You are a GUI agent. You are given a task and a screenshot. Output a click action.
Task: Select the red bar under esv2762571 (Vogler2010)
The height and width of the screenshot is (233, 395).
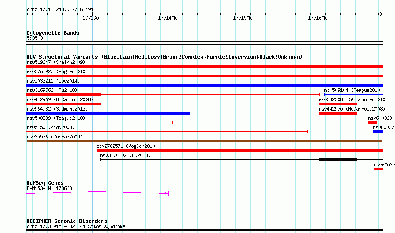(240, 150)
